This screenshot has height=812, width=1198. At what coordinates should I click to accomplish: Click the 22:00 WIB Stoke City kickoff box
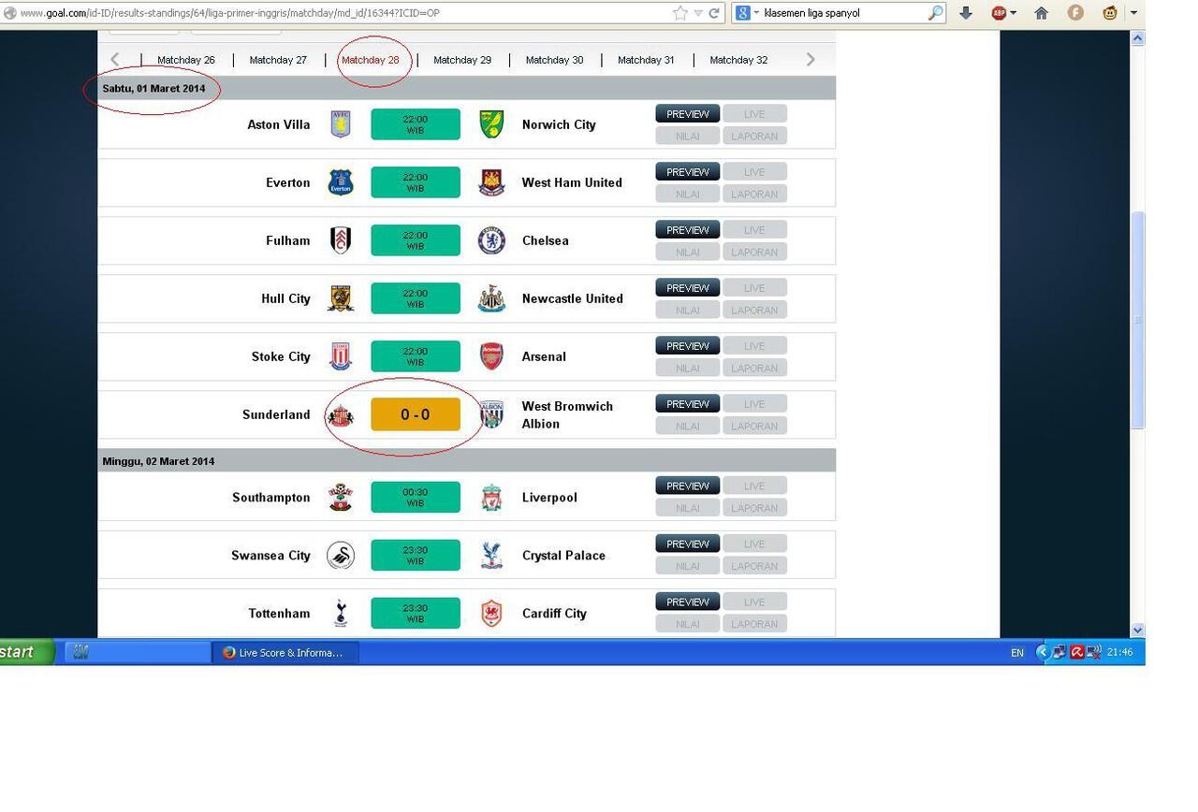(416, 356)
